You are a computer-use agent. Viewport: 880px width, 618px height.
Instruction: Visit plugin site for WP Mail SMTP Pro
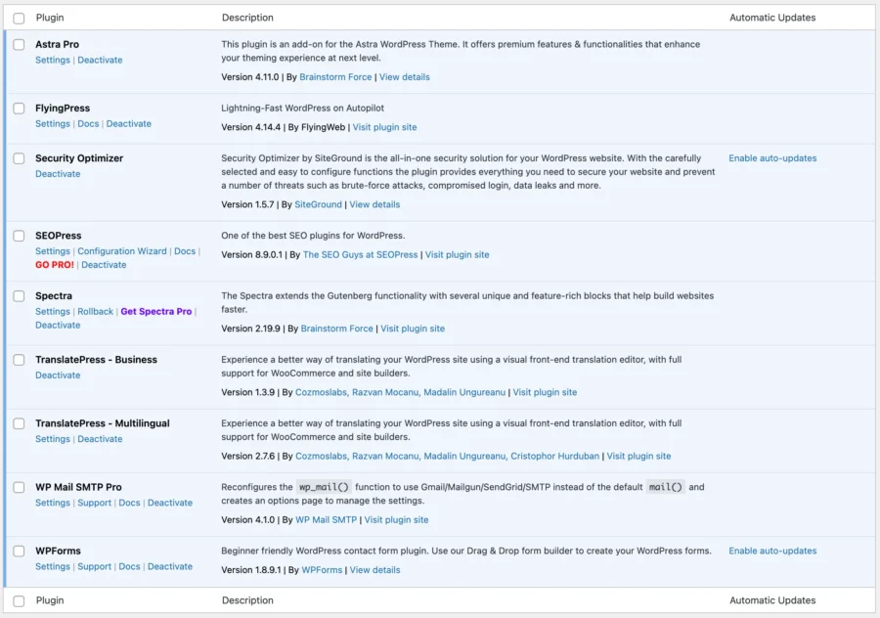pyautogui.click(x=396, y=520)
